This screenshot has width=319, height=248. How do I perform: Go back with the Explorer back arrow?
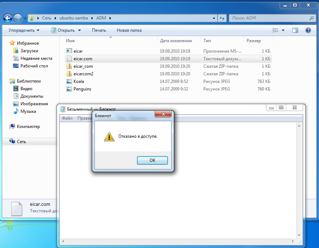click(8, 18)
